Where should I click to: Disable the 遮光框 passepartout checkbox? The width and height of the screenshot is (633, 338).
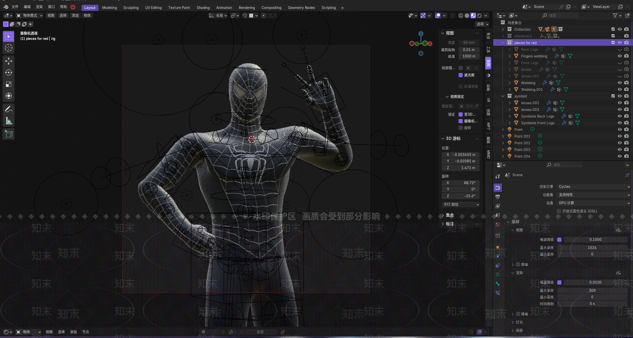coord(461,75)
